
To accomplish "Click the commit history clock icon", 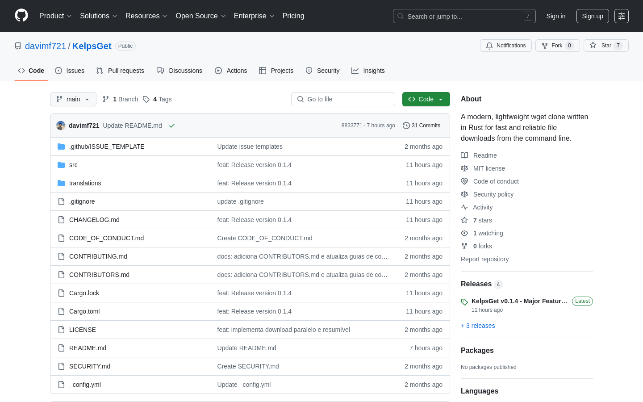I will click(x=406, y=126).
